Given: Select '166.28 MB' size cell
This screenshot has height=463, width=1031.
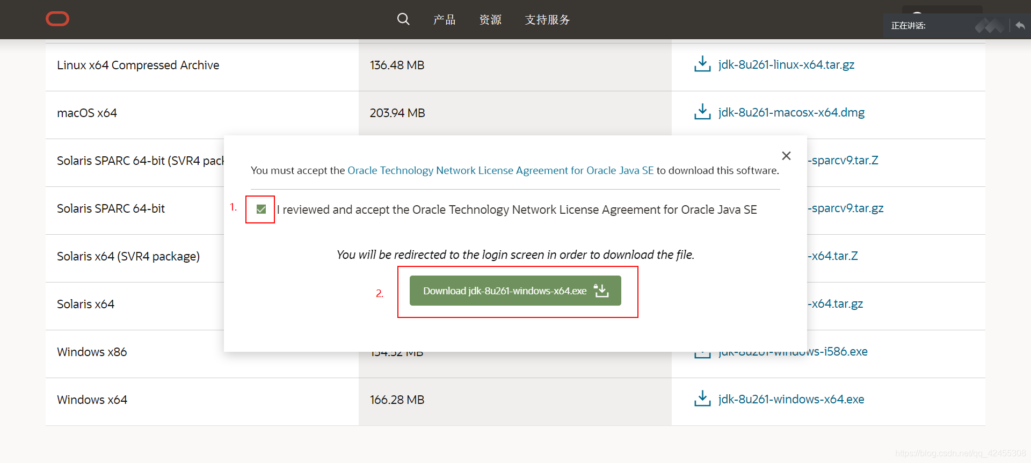Looking at the screenshot, I should (x=397, y=400).
